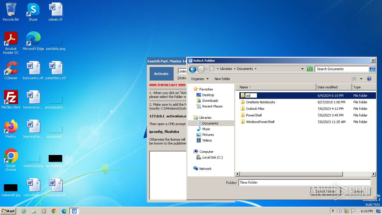
Task: Expand the Libraries breadcrumb arrow
Action: click(235, 69)
